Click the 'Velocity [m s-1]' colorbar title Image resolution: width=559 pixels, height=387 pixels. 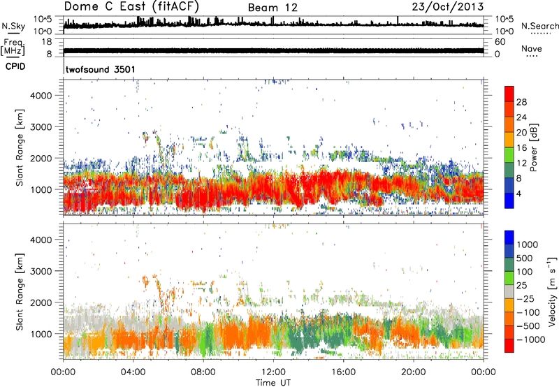click(552, 291)
